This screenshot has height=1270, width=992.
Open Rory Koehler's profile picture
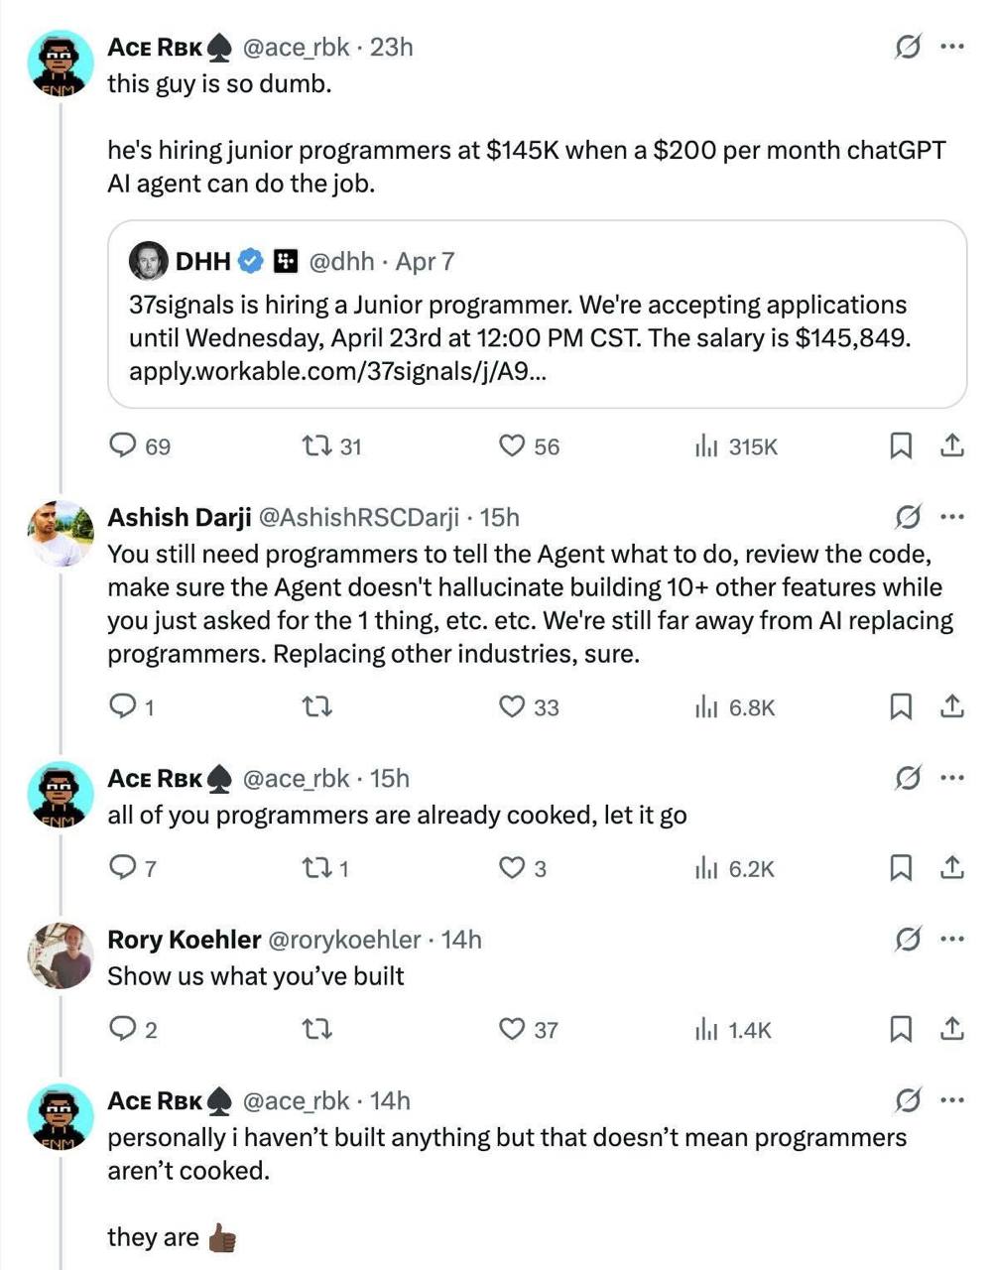pos(61,955)
